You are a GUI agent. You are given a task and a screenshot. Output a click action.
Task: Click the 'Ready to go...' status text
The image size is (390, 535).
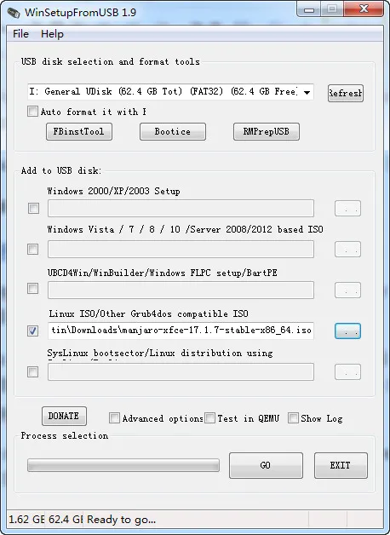(x=122, y=520)
